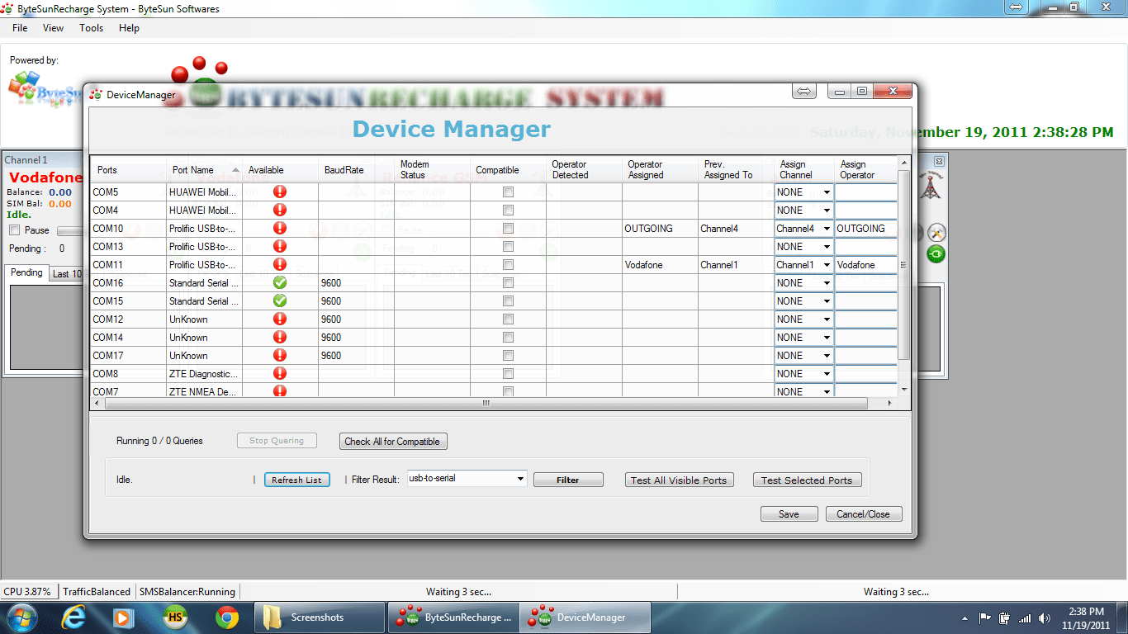Open the Help menu

point(129,28)
